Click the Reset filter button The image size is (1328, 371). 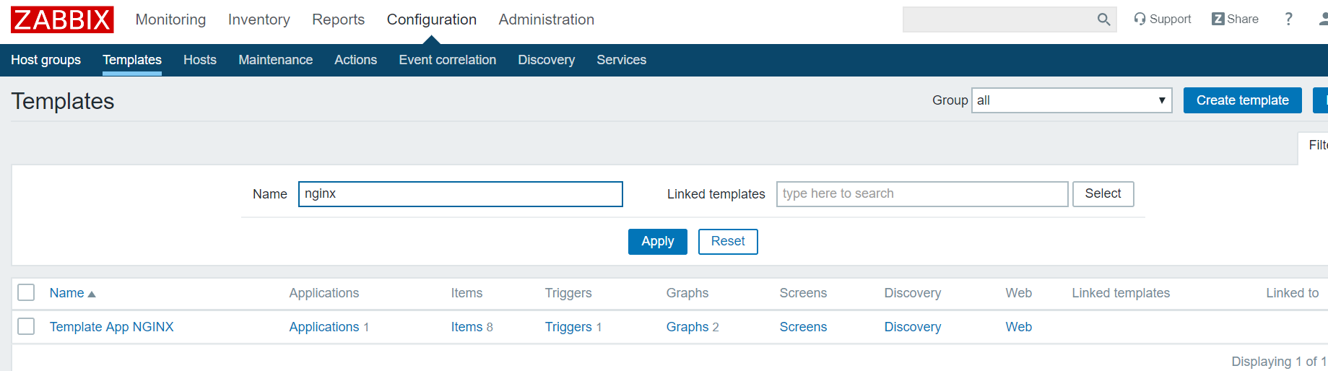pyautogui.click(x=728, y=241)
